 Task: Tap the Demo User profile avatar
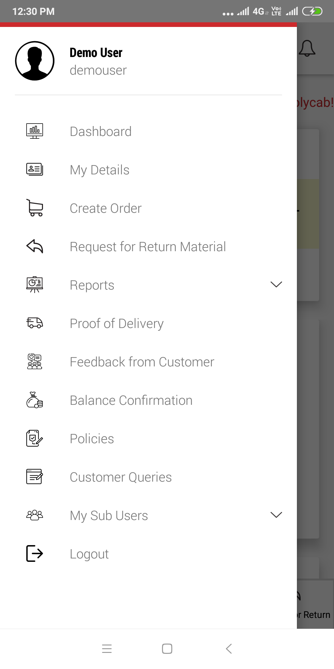[35, 61]
